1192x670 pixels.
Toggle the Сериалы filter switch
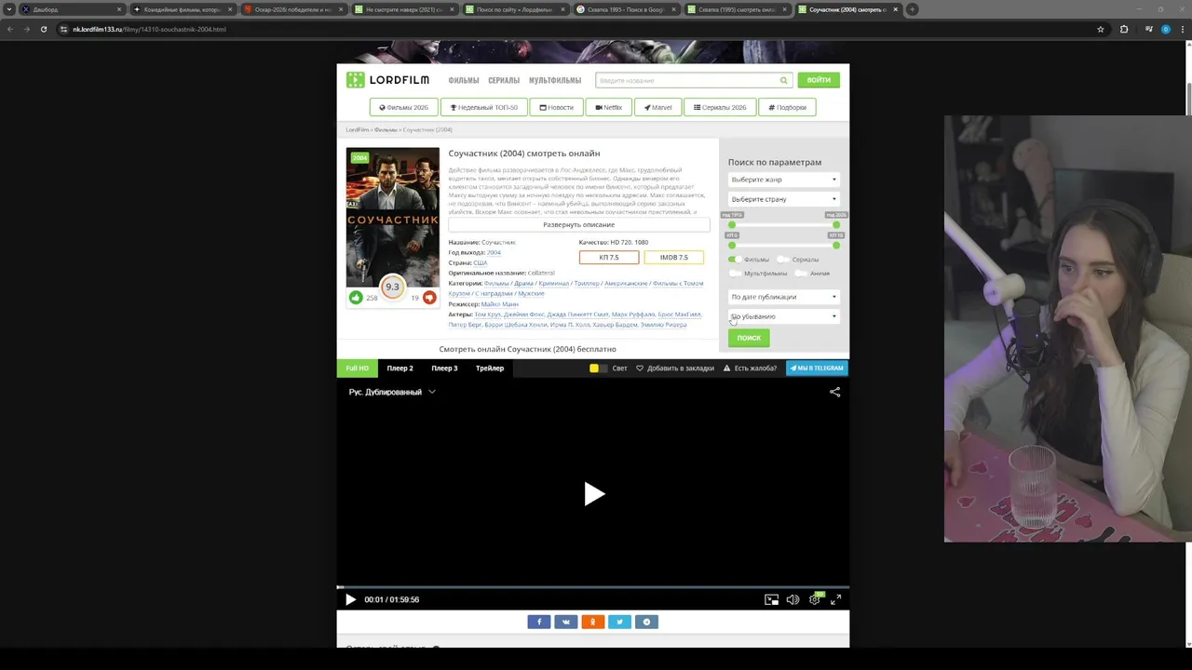coord(783,260)
